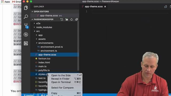Open the Explorer view in activity bar

(x=26, y=8)
